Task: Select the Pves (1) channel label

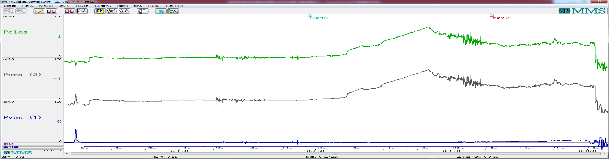Action: point(22,117)
